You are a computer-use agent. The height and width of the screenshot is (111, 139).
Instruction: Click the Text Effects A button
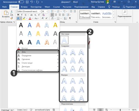[18, 18]
